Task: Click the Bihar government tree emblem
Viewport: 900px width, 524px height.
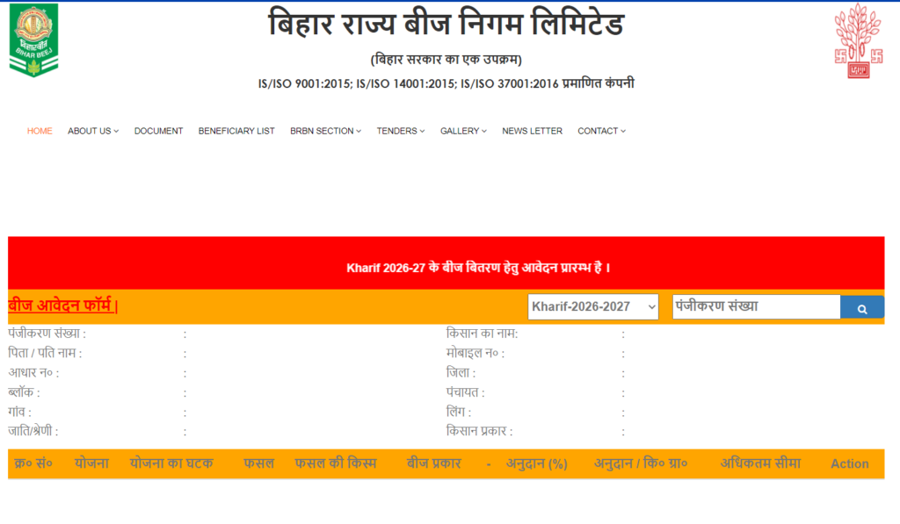Action: click(x=858, y=40)
